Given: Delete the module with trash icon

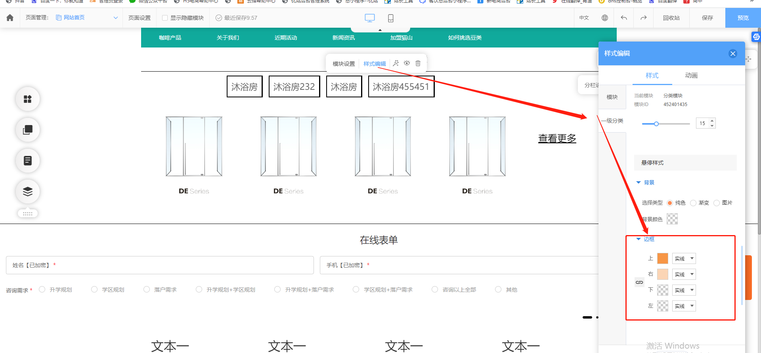Looking at the screenshot, I should (418, 63).
